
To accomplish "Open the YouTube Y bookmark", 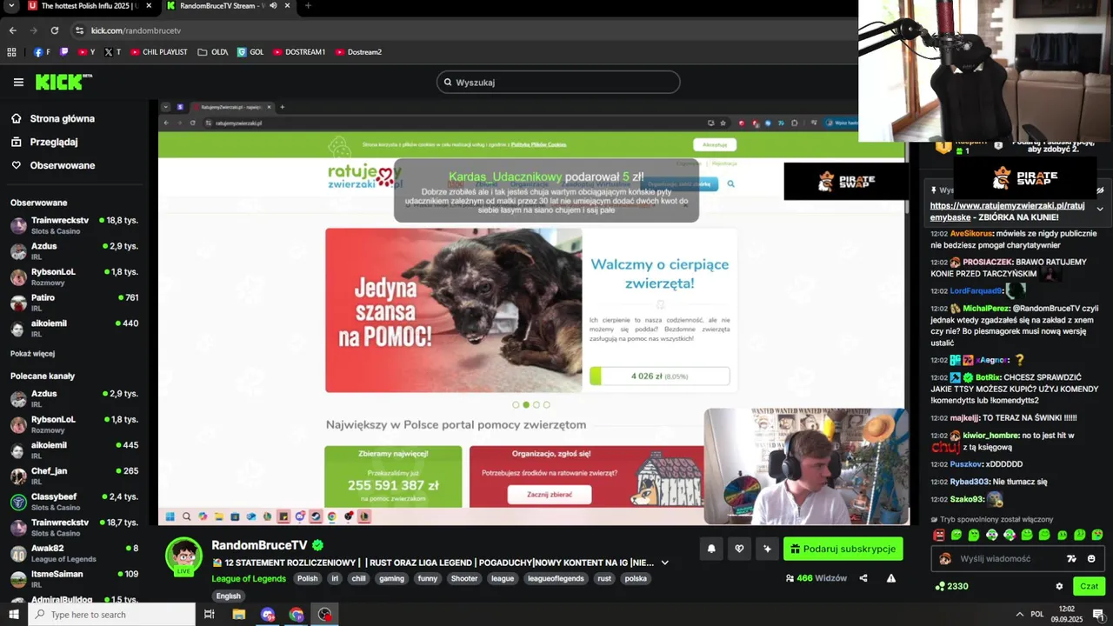I will 87,52.
